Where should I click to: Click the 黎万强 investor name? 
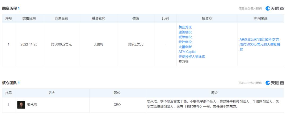183,62
